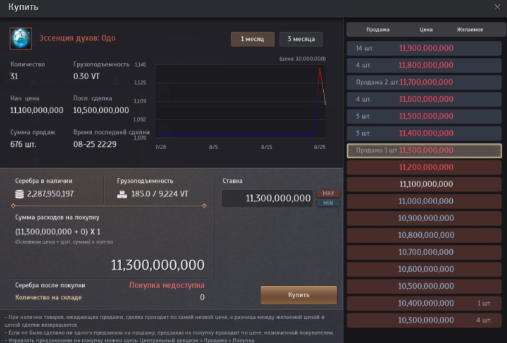Select the 11,100,000,000 price row in list
Viewport: 507px width, 343px height.
tap(424, 184)
